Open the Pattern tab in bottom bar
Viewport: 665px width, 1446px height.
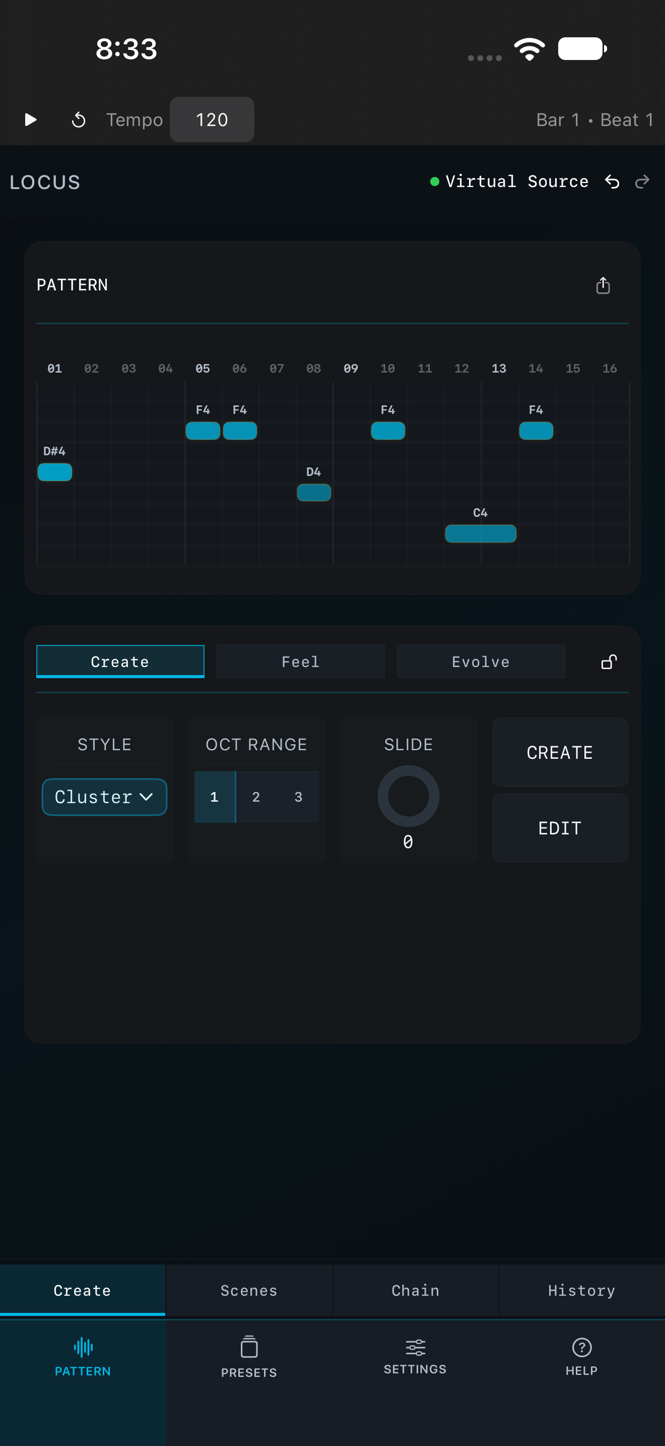83,1357
